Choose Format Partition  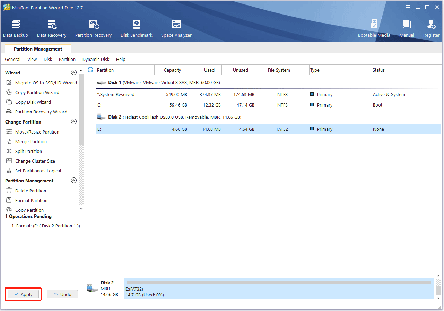(x=27, y=200)
